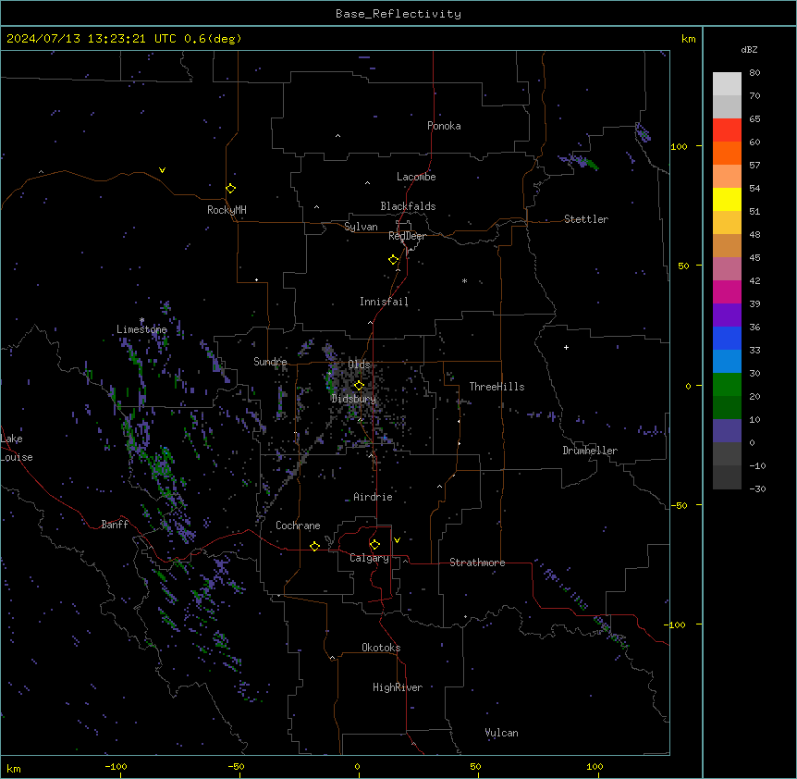Select the Drumheller city label

point(590,451)
